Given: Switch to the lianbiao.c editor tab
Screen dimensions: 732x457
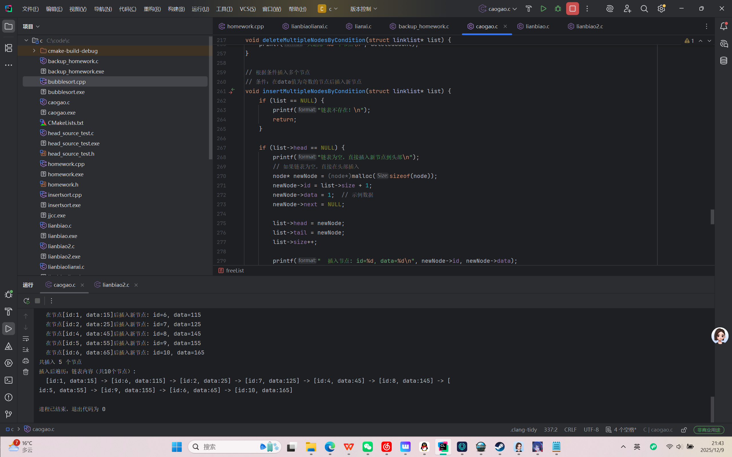Looking at the screenshot, I should pos(537,26).
